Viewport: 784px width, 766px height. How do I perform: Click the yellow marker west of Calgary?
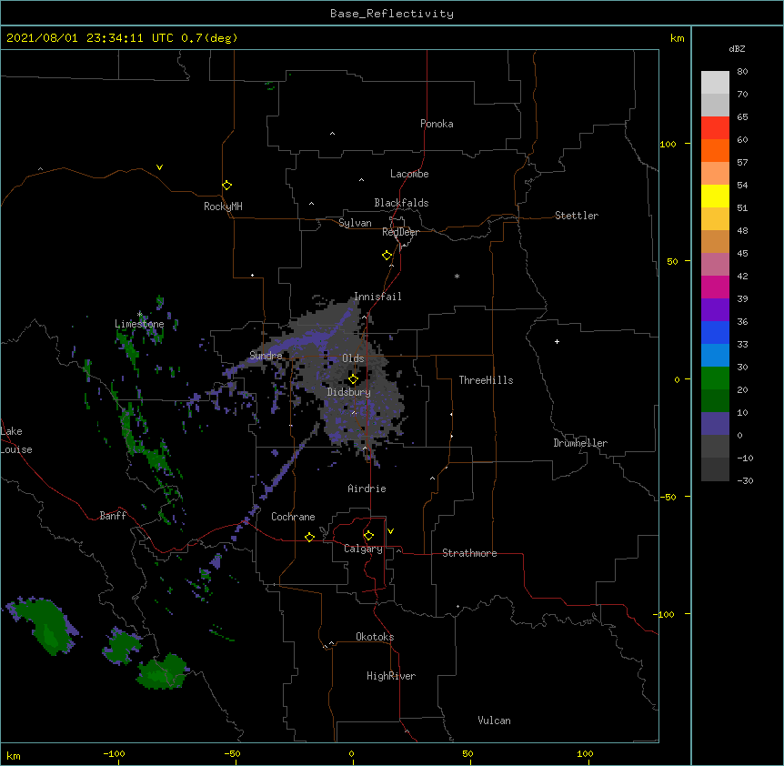[309, 537]
